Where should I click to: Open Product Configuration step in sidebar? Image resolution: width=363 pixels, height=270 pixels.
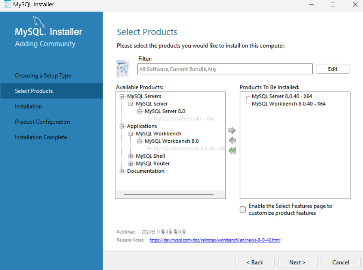(x=42, y=122)
